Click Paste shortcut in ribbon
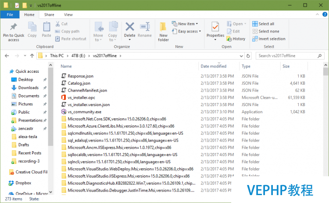 (71, 39)
